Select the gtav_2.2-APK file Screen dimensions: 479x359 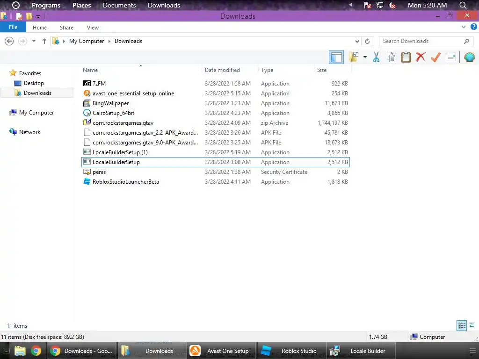click(x=216, y=132)
